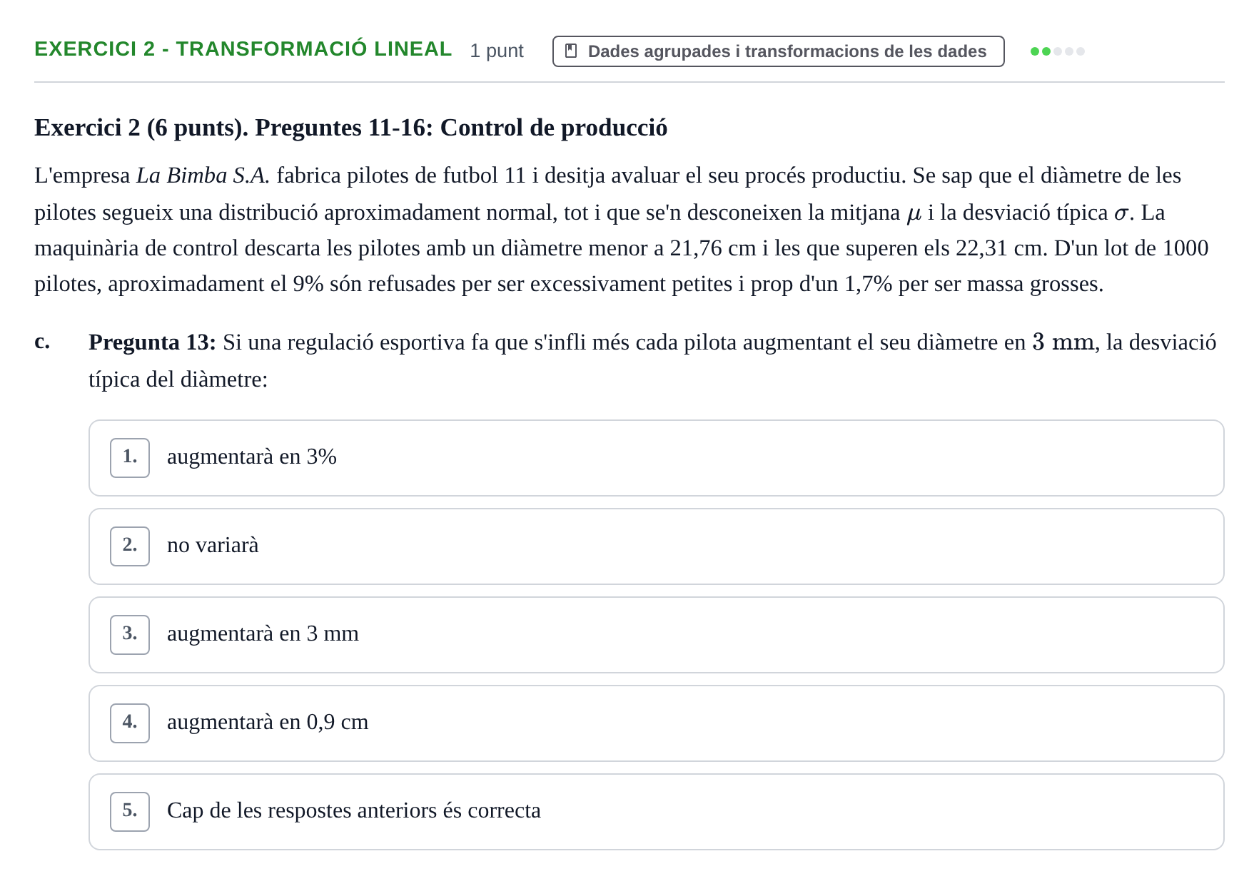Click the number 1 box of first answer
This screenshot has width=1259, height=896.
130,458
